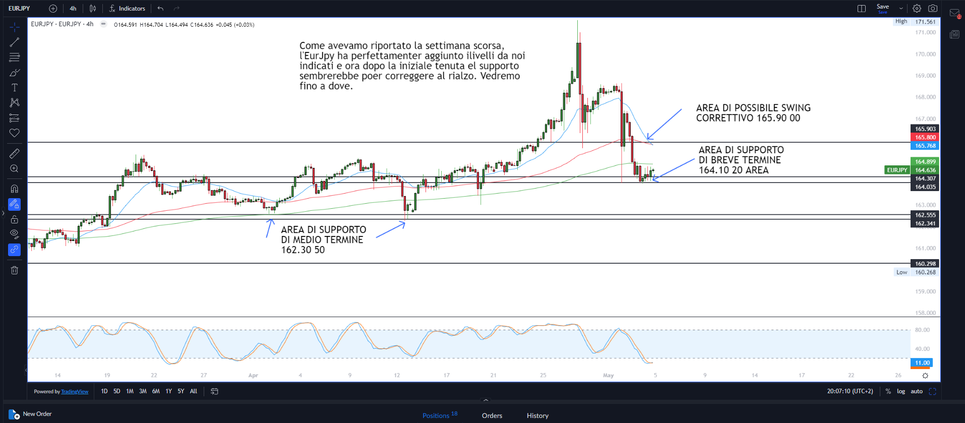
Task: Set chart range to 1Y
Action: (x=168, y=391)
